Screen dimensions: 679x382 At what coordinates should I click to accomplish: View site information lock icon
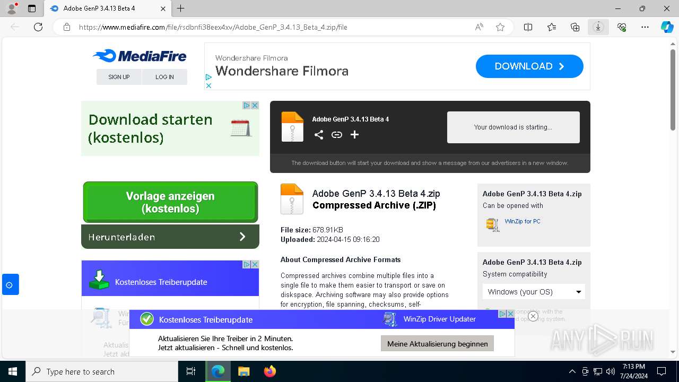(x=66, y=27)
